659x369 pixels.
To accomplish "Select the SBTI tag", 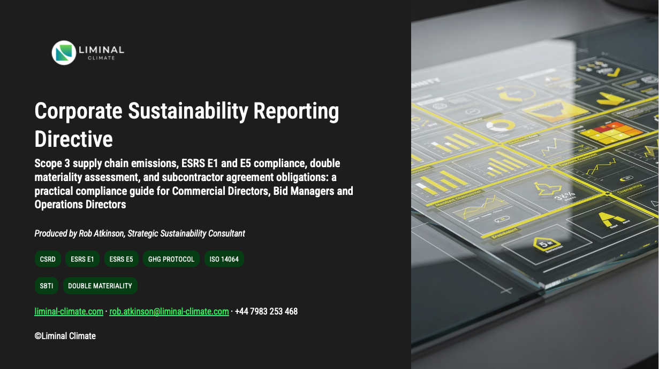I will 47,286.
